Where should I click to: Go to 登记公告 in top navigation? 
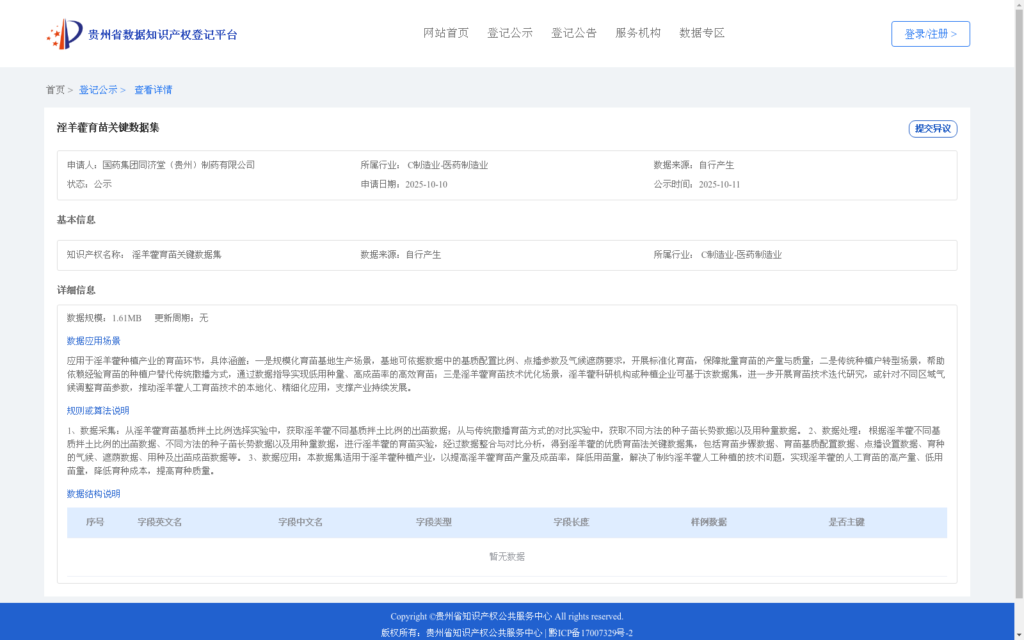pyautogui.click(x=574, y=33)
